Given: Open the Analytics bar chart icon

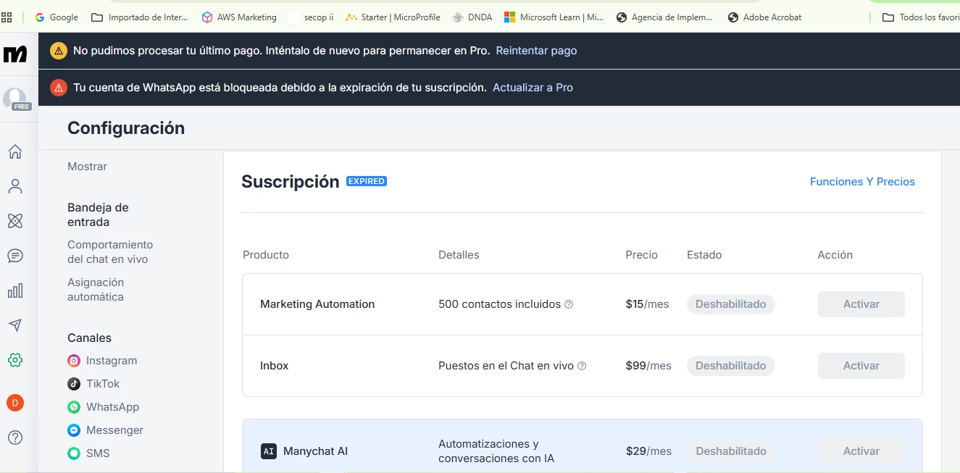Looking at the screenshot, I should (x=15, y=290).
